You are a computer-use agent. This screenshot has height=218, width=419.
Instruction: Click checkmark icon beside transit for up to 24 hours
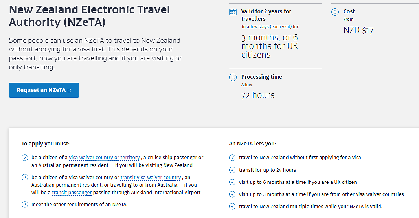pos(232,170)
